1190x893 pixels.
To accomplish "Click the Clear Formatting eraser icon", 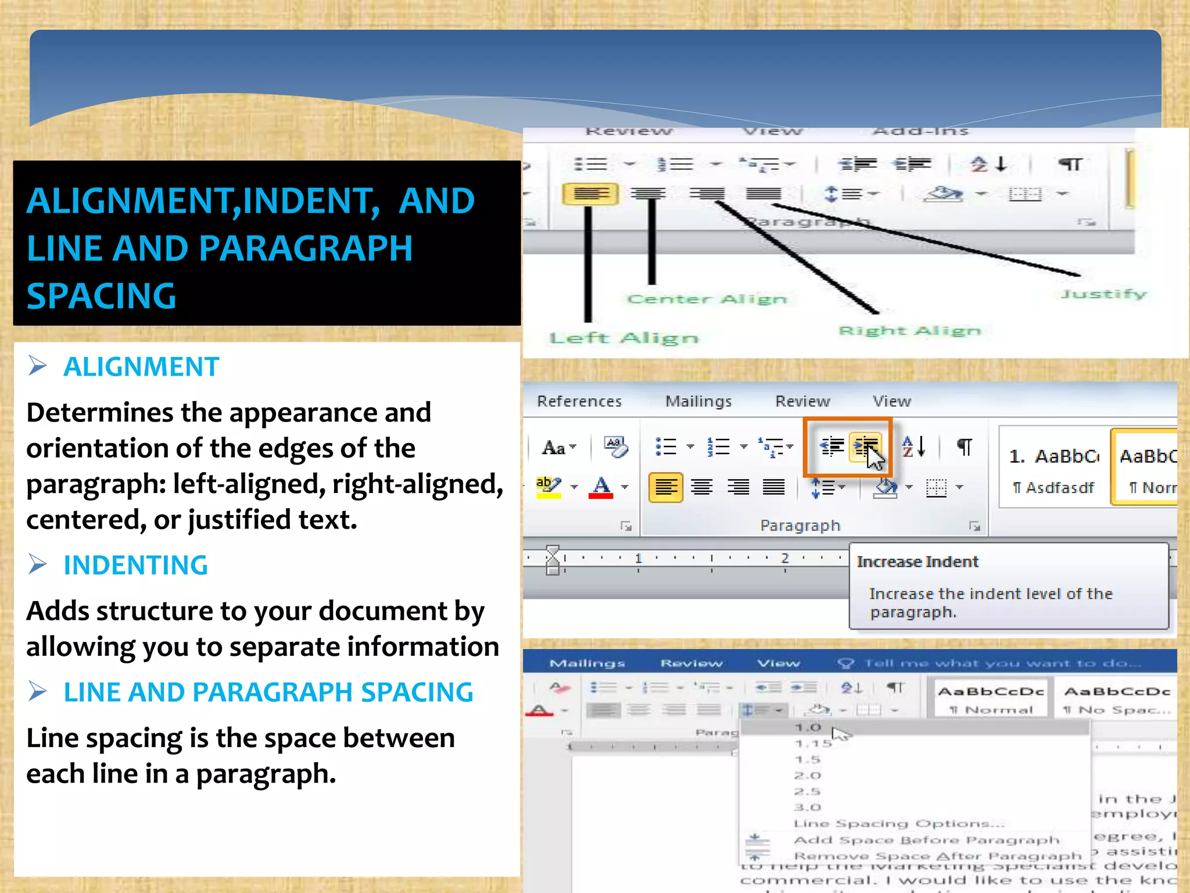I will (x=616, y=446).
